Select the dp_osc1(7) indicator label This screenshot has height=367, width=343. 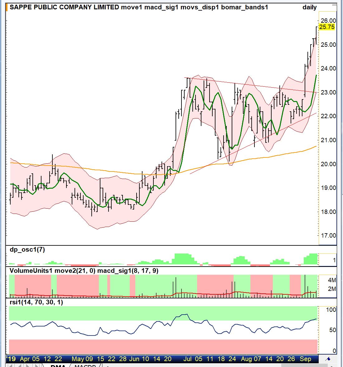click(x=27, y=249)
